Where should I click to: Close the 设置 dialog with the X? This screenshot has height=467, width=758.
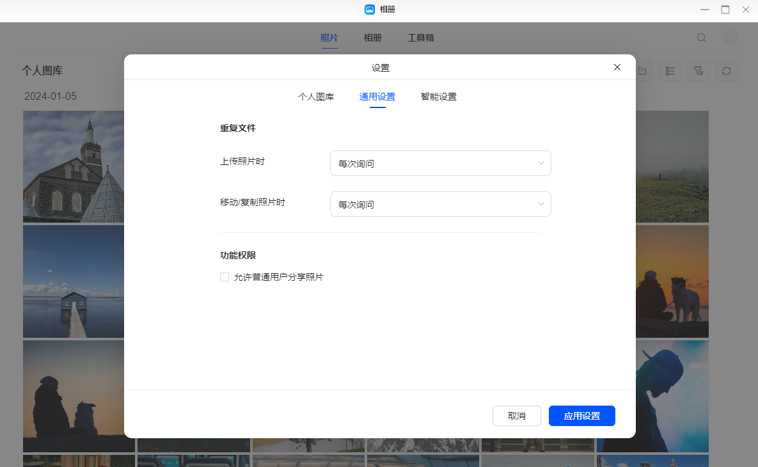pos(617,67)
